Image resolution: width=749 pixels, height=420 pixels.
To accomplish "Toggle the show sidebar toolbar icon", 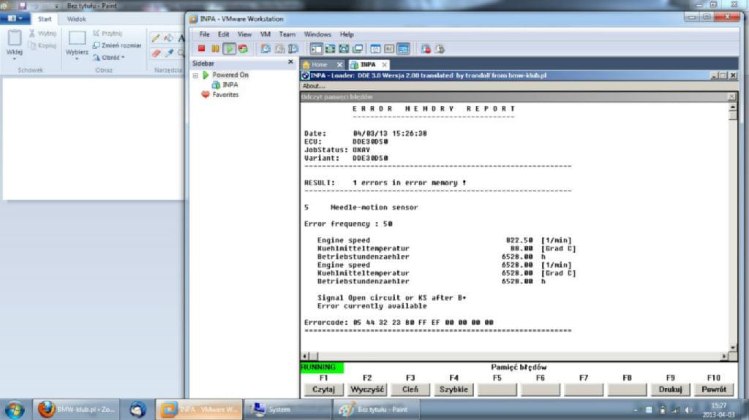I will coord(316,49).
